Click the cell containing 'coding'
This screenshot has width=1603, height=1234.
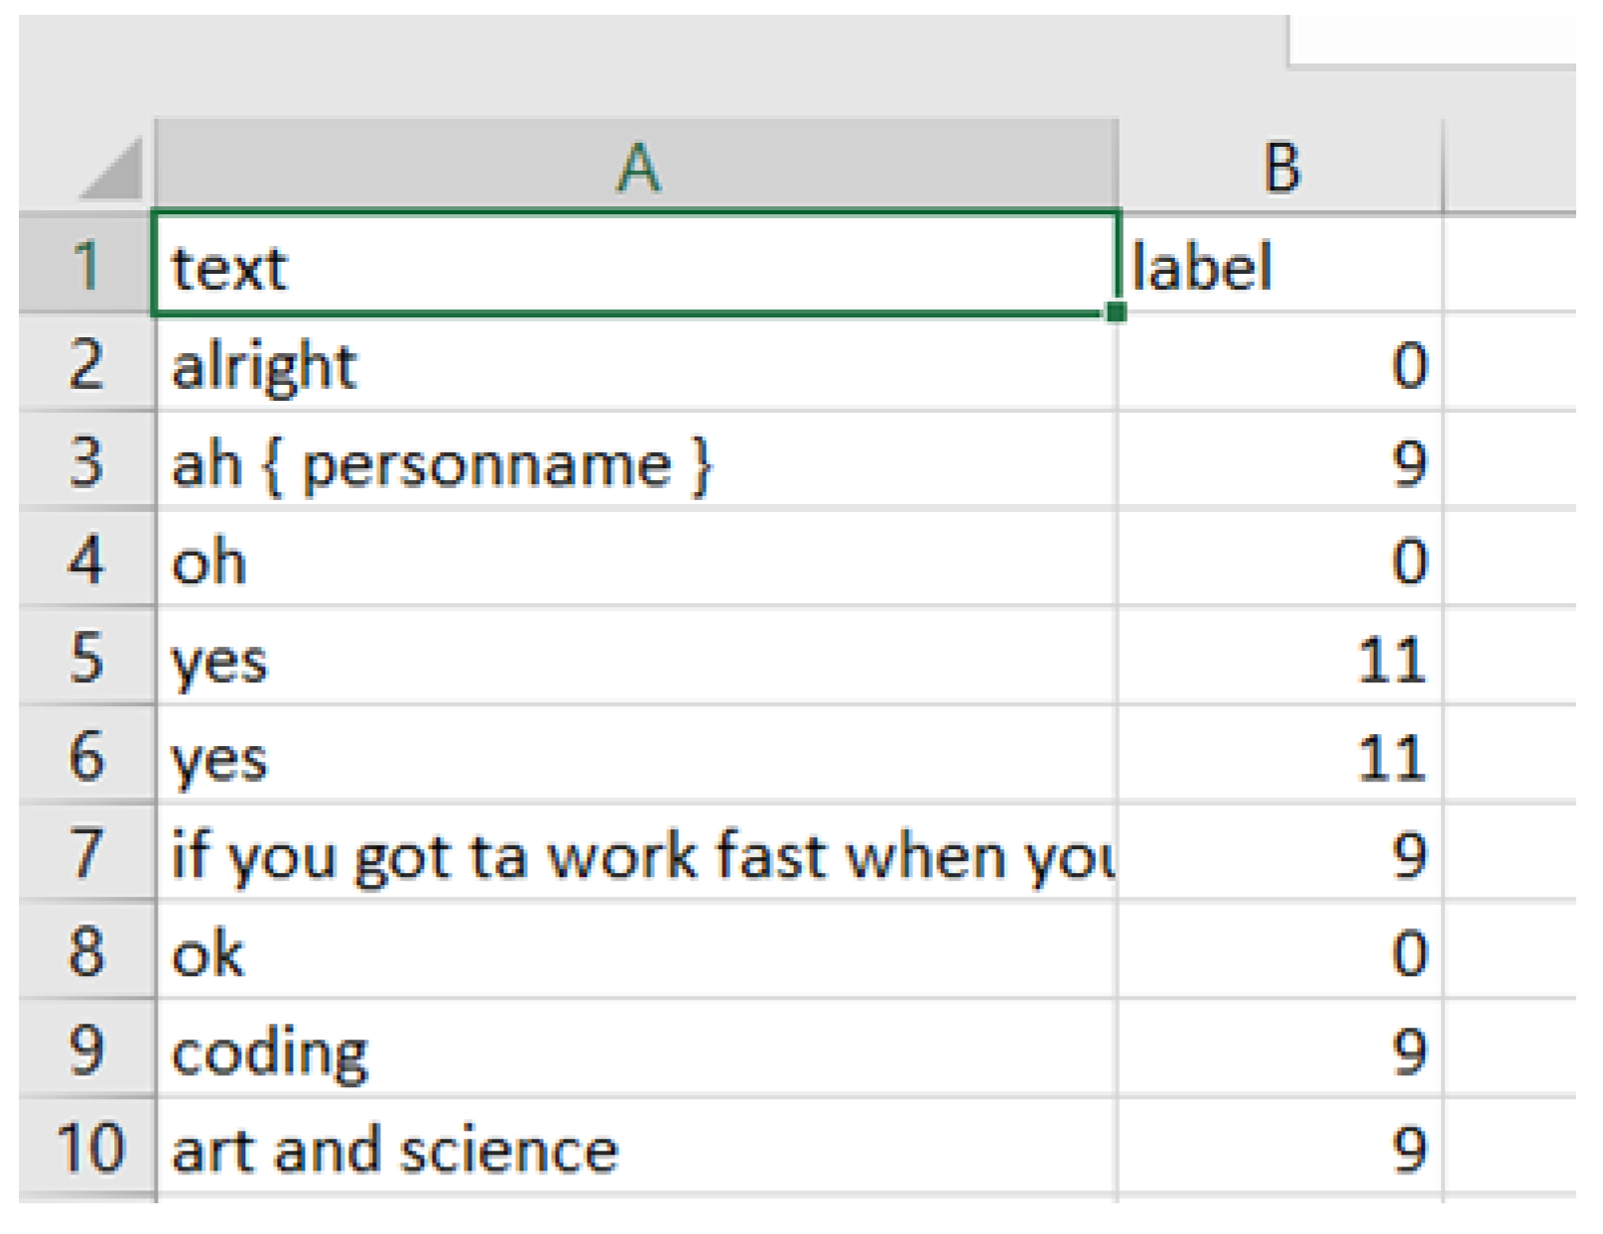coord(635,1049)
